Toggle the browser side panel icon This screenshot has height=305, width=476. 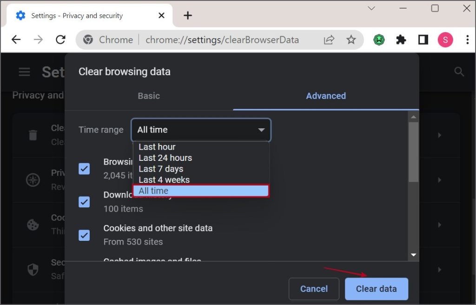coord(423,40)
